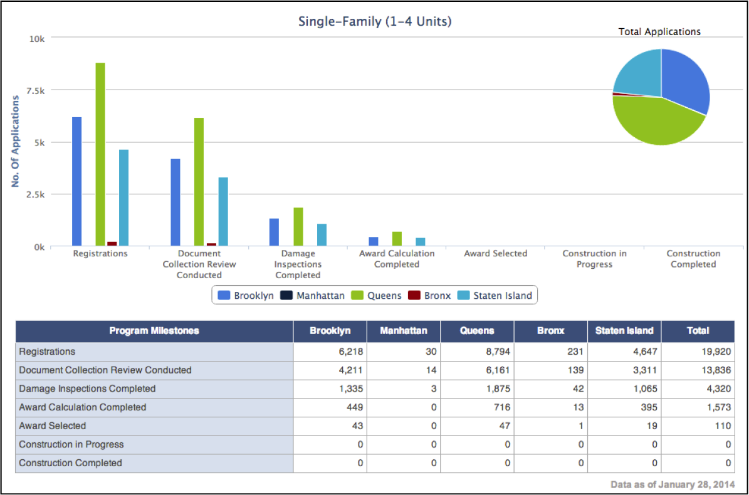Toggle the Manhattan legend series
749x495 pixels.
pyautogui.click(x=312, y=296)
